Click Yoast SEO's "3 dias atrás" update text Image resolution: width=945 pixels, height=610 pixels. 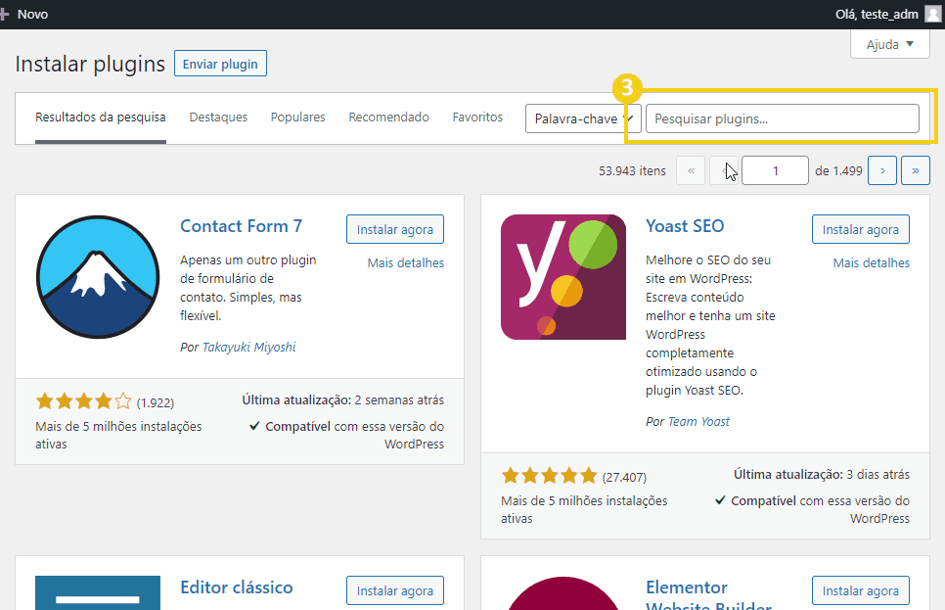878,474
